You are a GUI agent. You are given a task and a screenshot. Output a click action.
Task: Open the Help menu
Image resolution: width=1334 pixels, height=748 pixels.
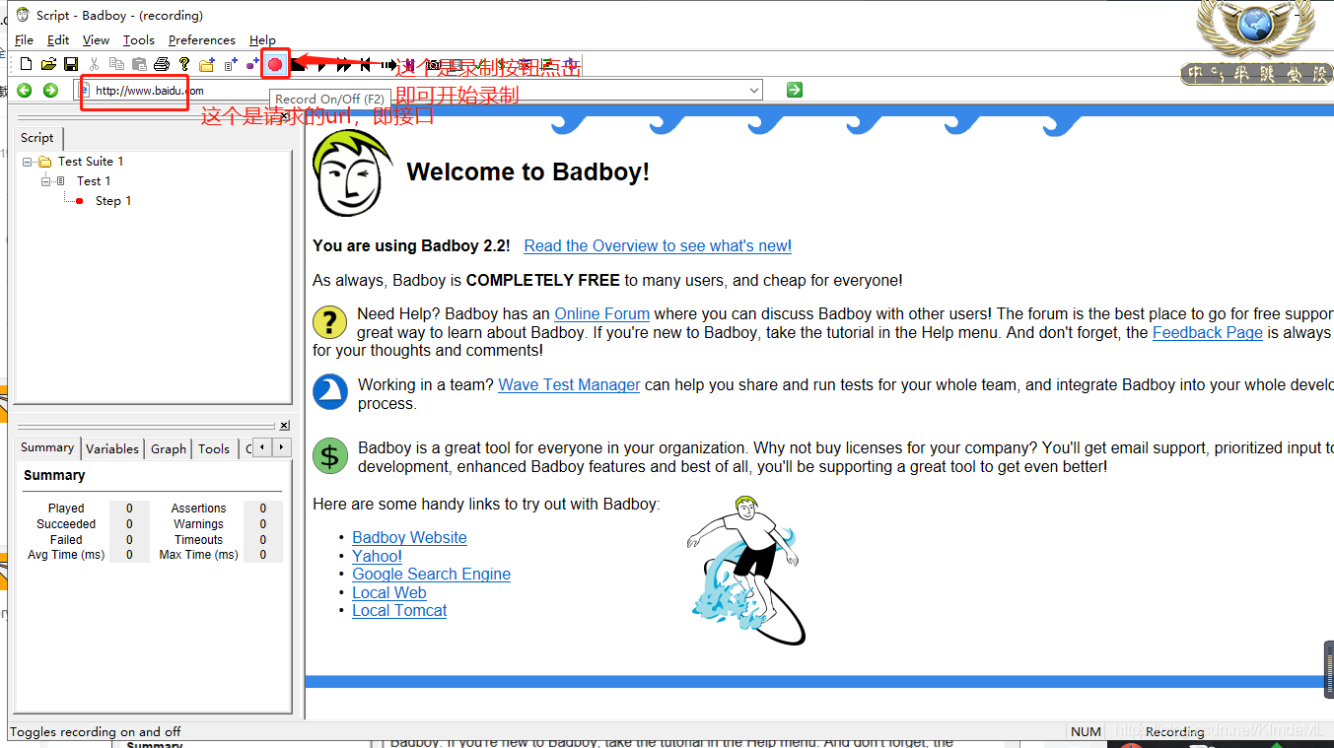pos(262,40)
